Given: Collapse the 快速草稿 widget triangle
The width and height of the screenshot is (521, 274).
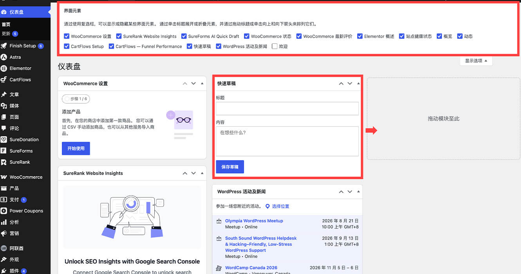Looking at the screenshot, I should 358,83.
